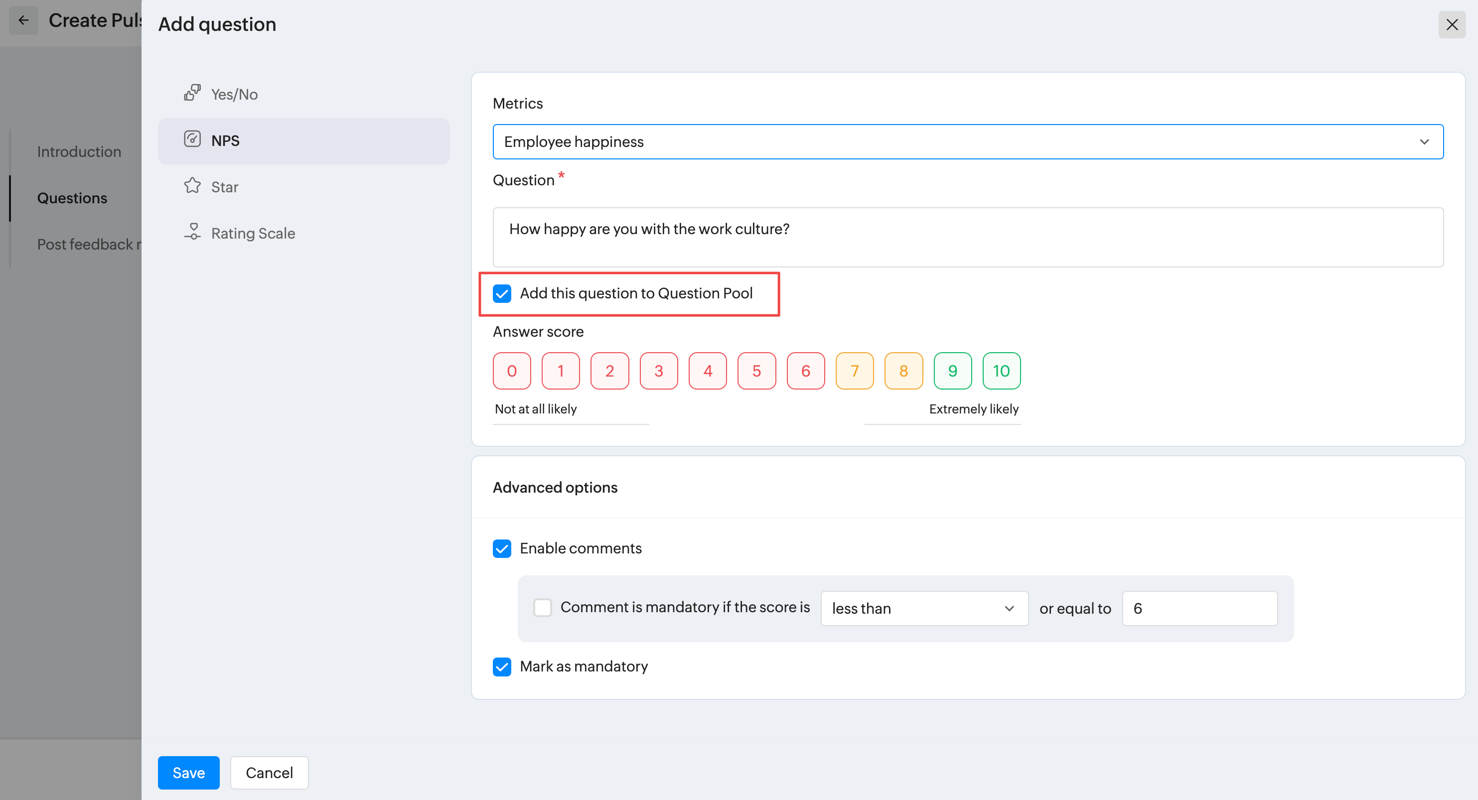Viewport: 1478px width, 800px height.
Task: Open the Introduction section
Action: 79,151
